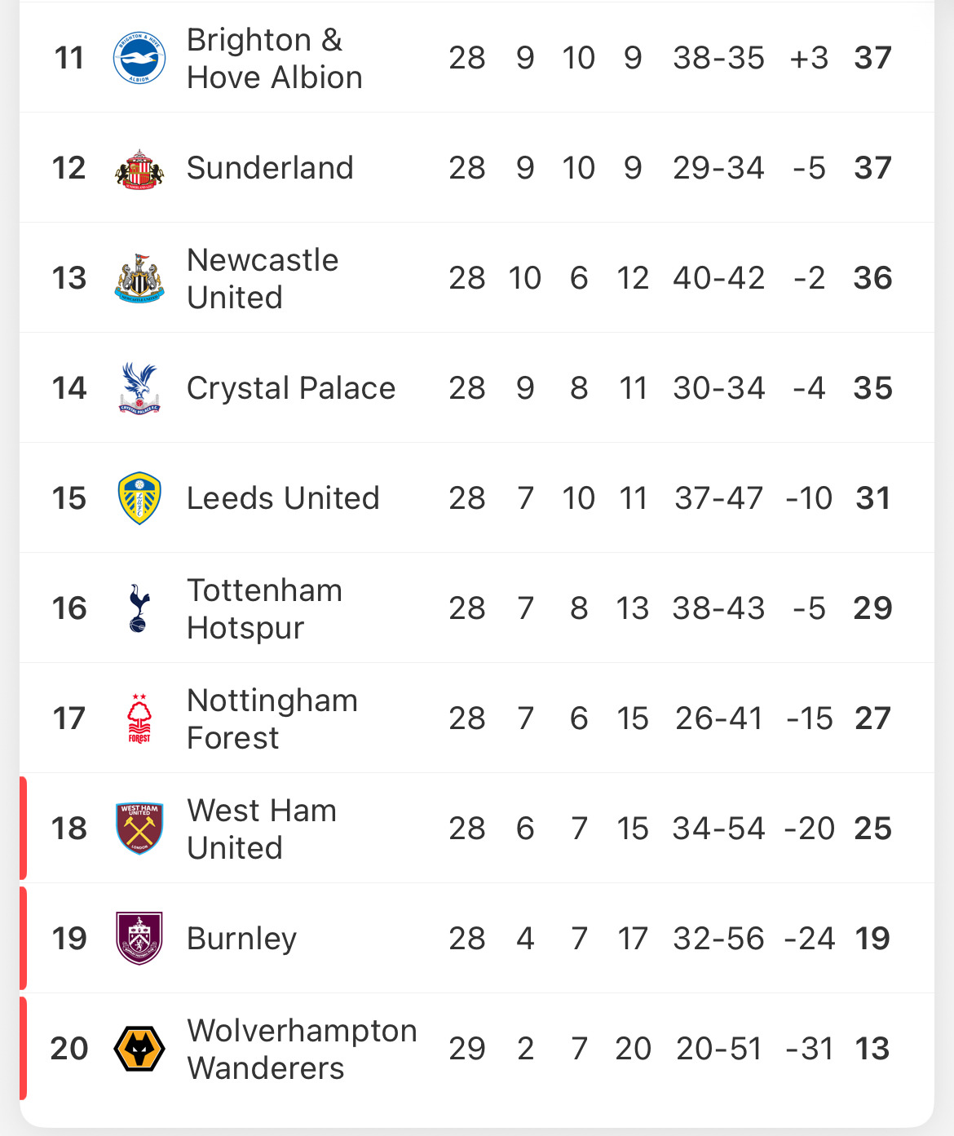Click the Burnley club badge

click(x=139, y=939)
